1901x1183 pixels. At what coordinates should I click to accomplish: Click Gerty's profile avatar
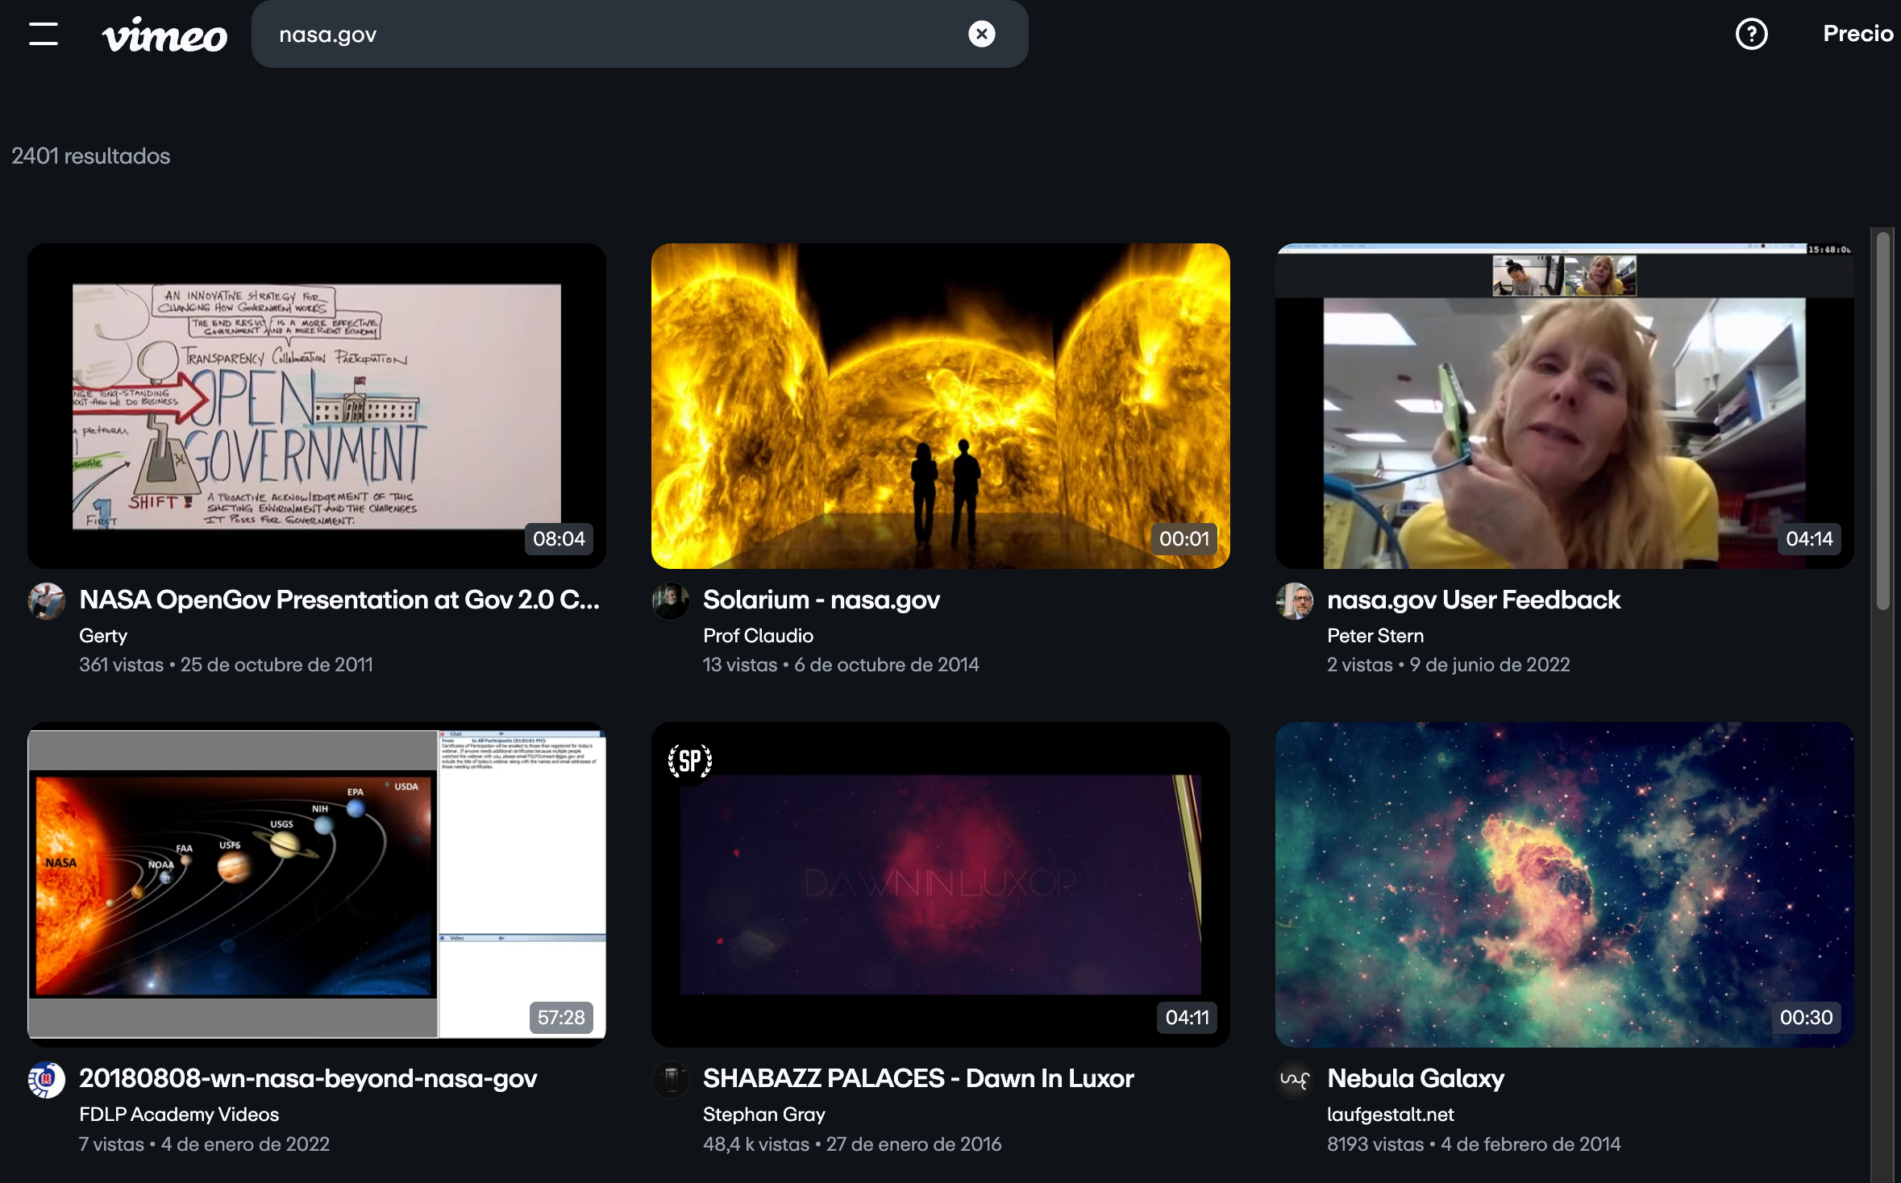47,601
